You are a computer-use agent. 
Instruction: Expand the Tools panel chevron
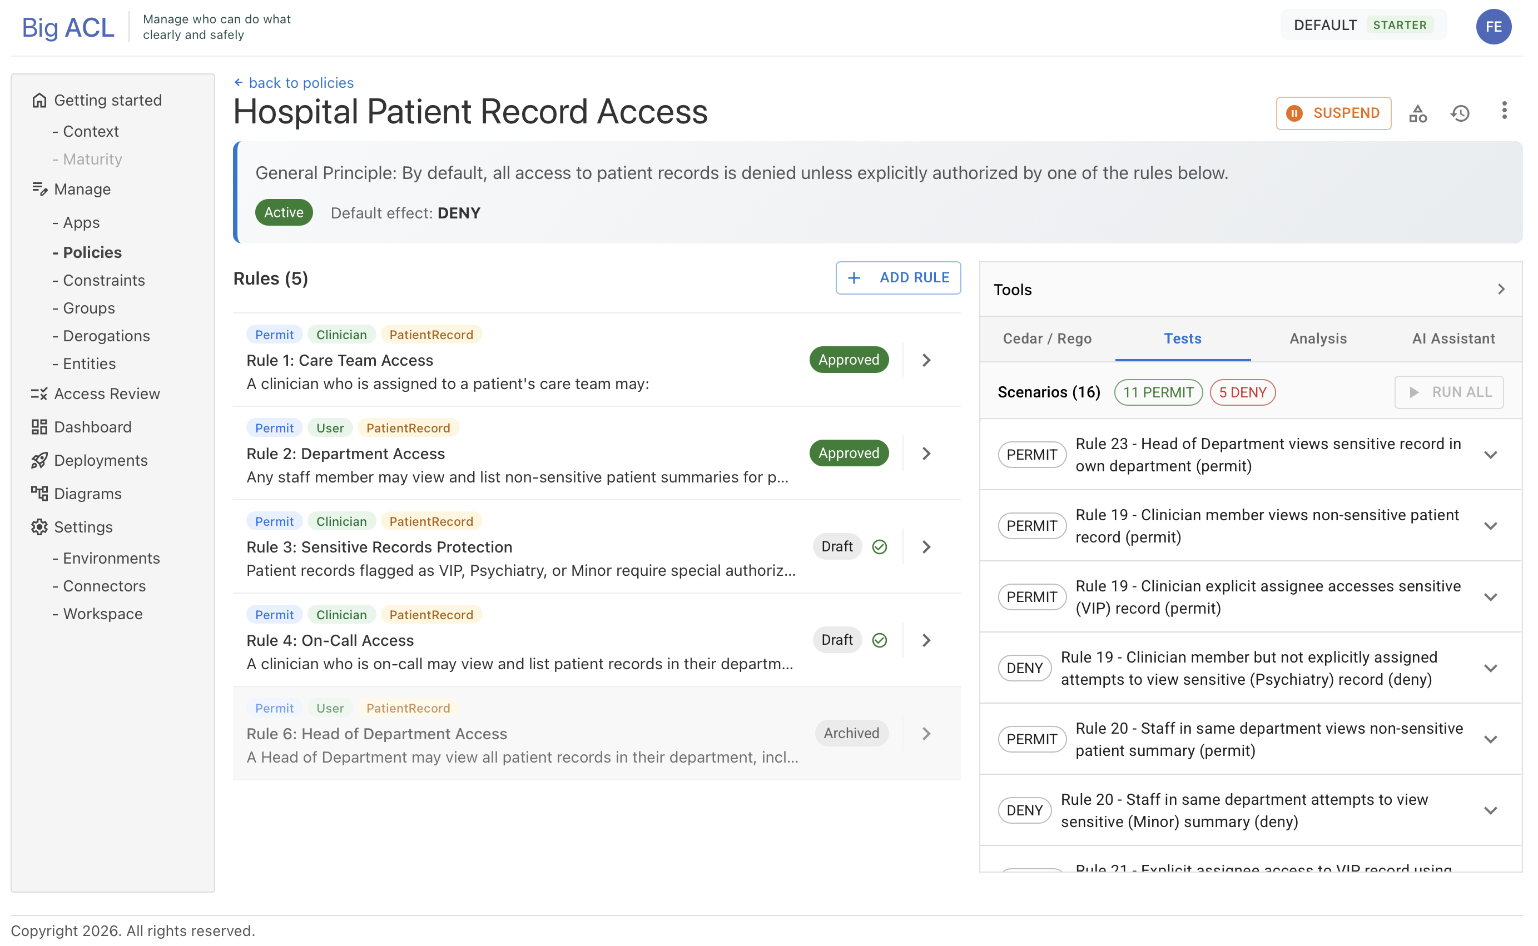(x=1500, y=289)
